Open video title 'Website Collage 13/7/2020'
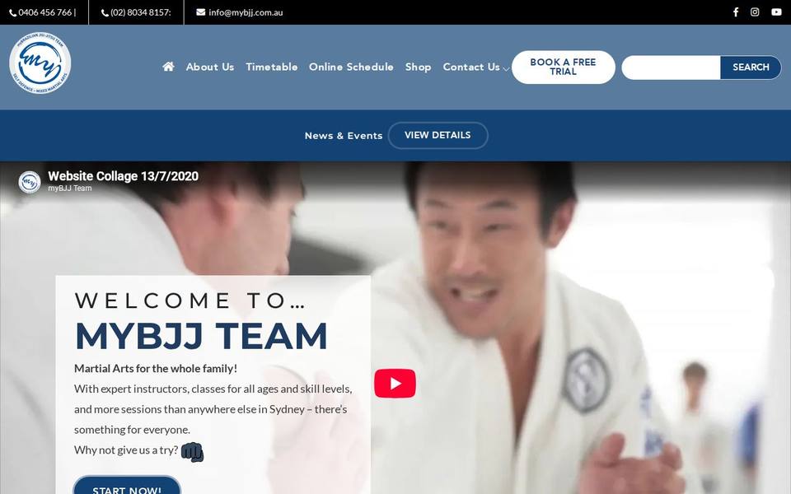The height and width of the screenshot is (494, 791). (123, 176)
